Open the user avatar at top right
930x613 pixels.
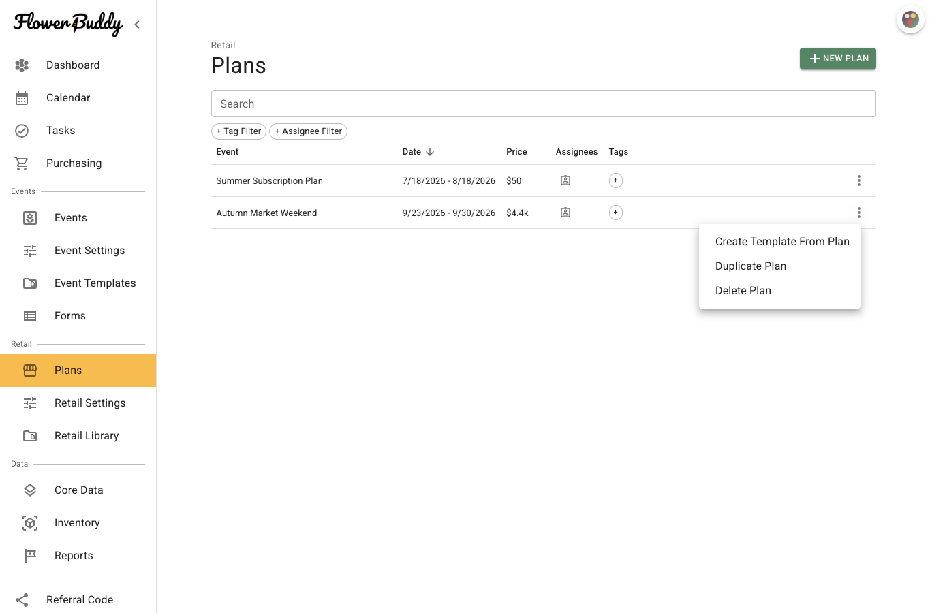tap(910, 20)
